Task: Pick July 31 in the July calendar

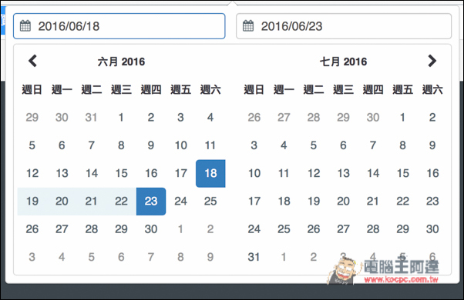Action: 254,257
